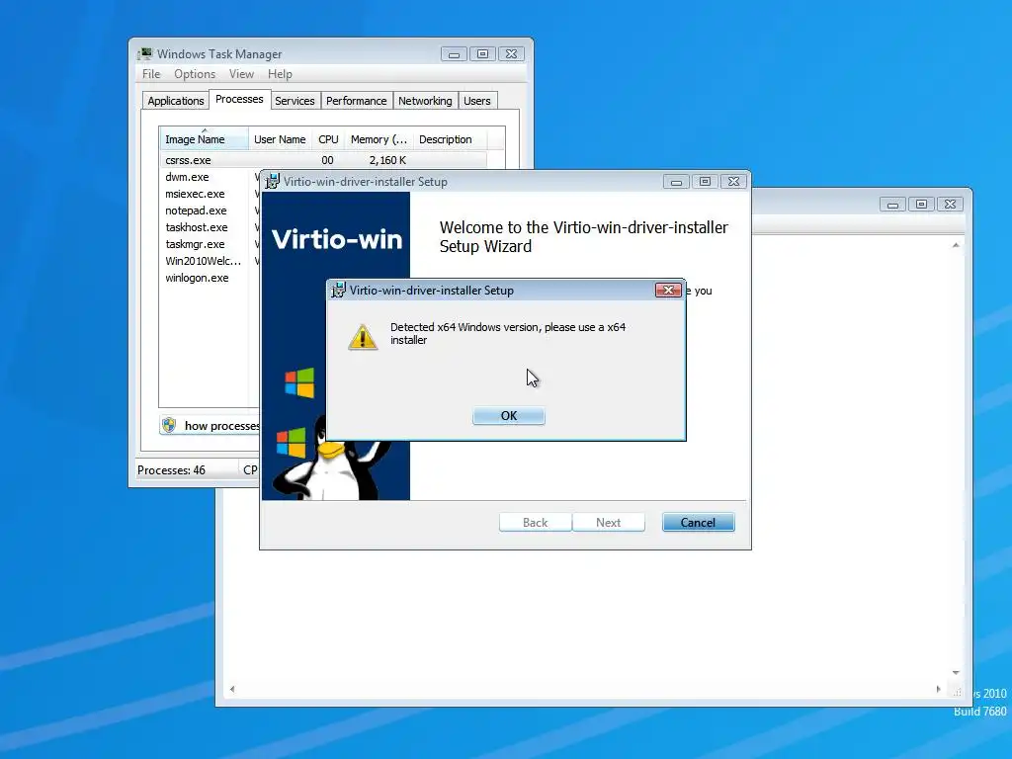Select the taskhost.exe process
This screenshot has width=1012, height=759.
tap(197, 227)
